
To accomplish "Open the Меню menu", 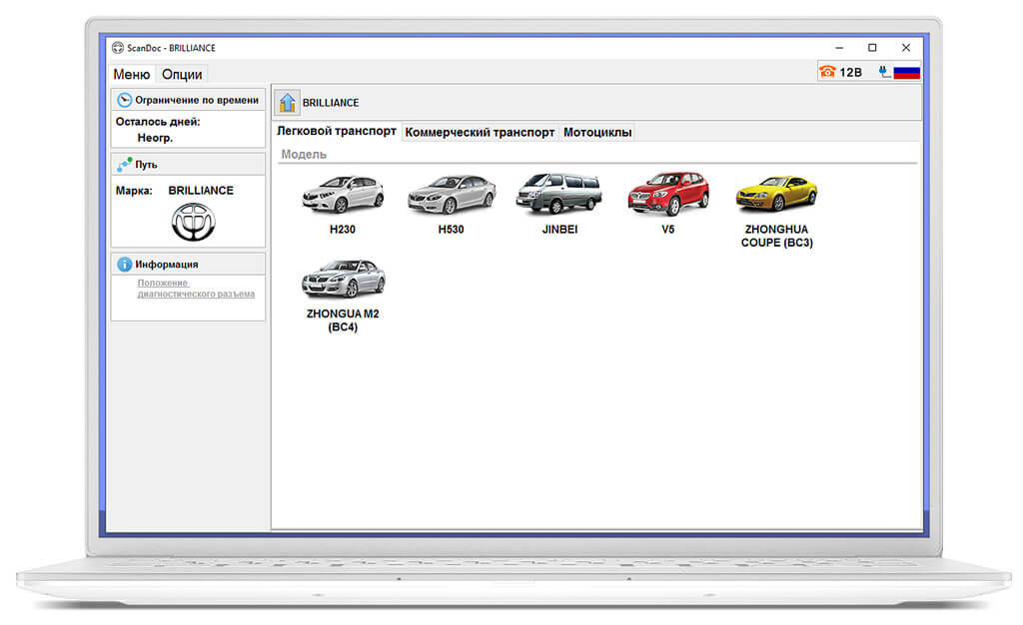I will [x=132, y=74].
